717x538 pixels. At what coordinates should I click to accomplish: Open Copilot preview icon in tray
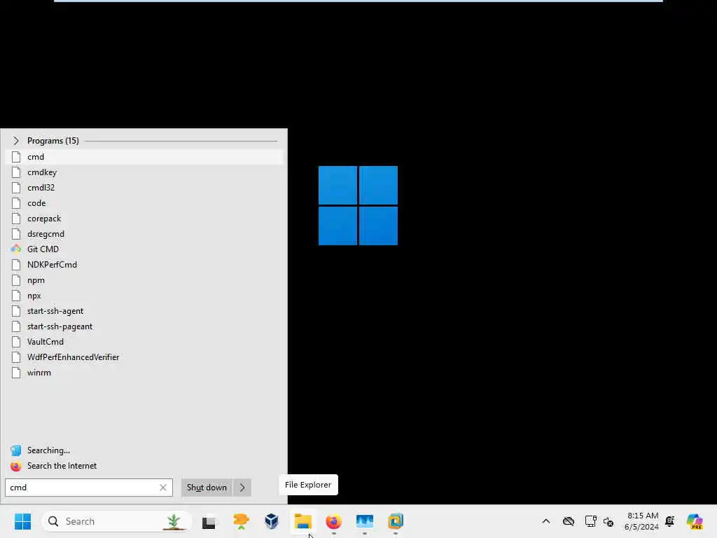tap(695, 521)
